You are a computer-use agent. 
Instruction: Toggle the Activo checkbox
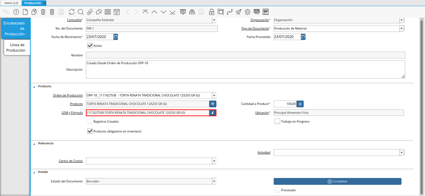[x=90, y=46]
